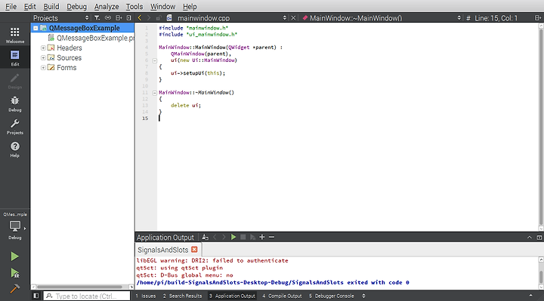
Task: Toggle the file write-lock icon
Action: tap(159, 17)
